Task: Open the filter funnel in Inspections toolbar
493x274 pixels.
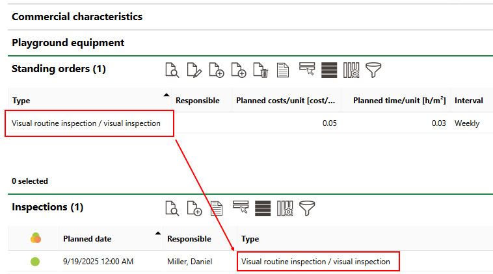Action: (307, 208)
